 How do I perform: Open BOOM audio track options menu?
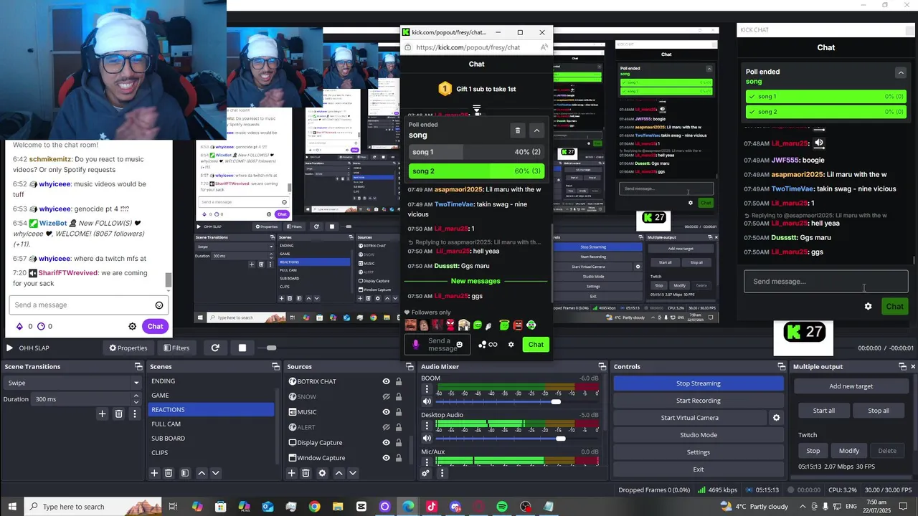click(x=427, y=390)
